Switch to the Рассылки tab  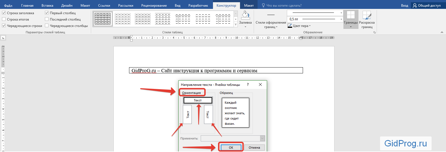pos(126,6)
